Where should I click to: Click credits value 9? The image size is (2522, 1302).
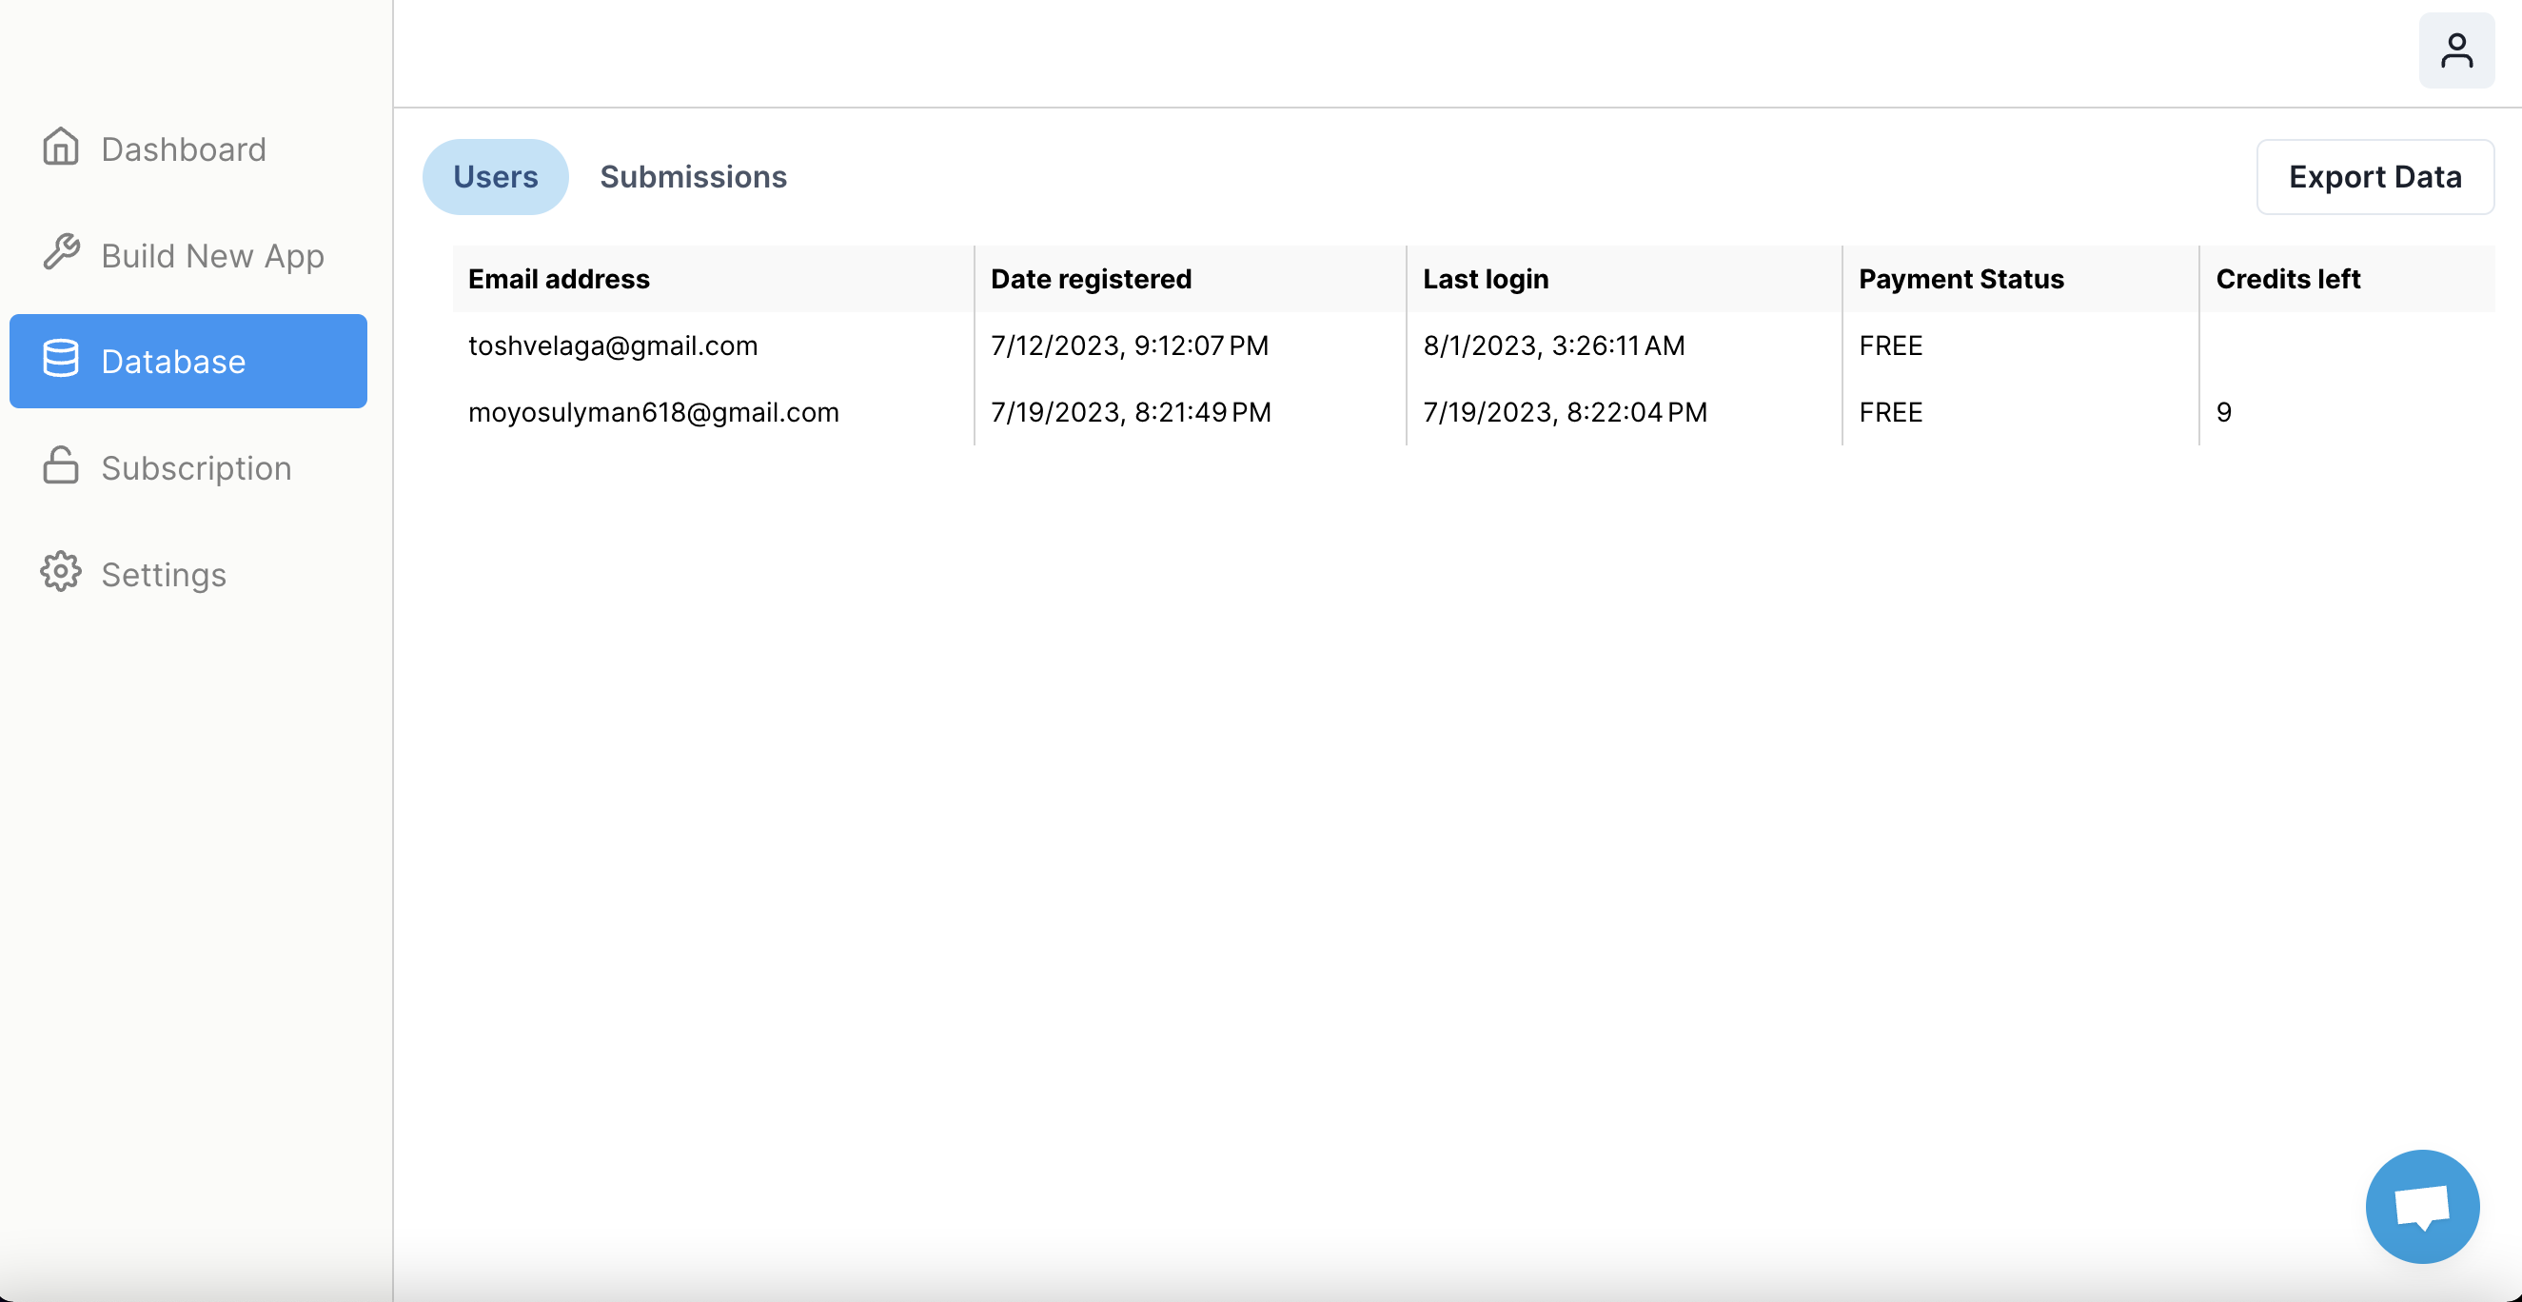click(x=2223, y=412)
